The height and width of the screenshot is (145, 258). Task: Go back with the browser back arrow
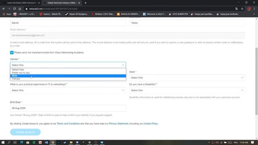(4, 9)
